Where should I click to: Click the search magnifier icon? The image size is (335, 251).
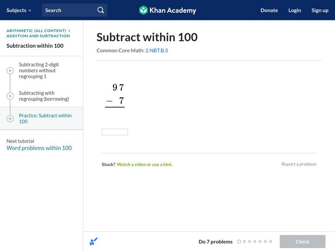point(100,10)
